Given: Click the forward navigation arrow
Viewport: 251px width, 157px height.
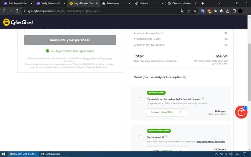Looking at the screenshot, I should pyautogui.click(x=11, y=11).
